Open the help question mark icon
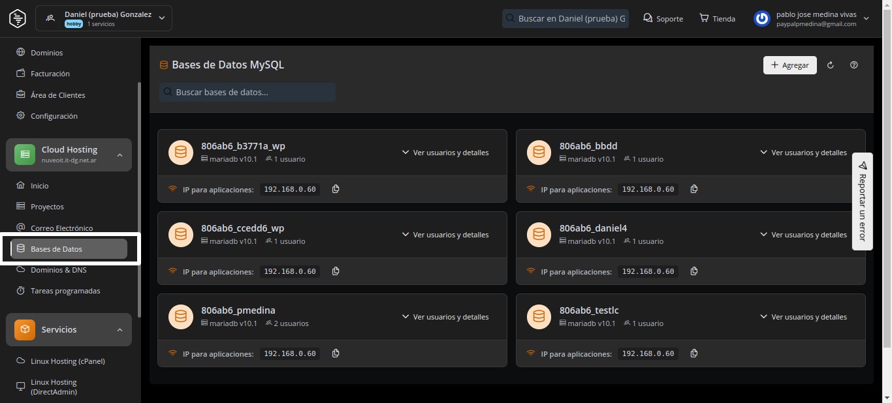 (x=854, y=65)
